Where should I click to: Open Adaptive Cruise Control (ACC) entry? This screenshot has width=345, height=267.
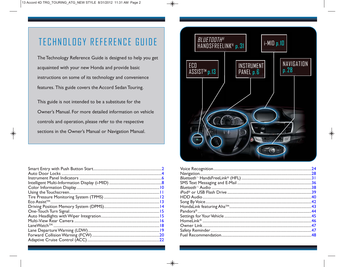coord(96,240)
